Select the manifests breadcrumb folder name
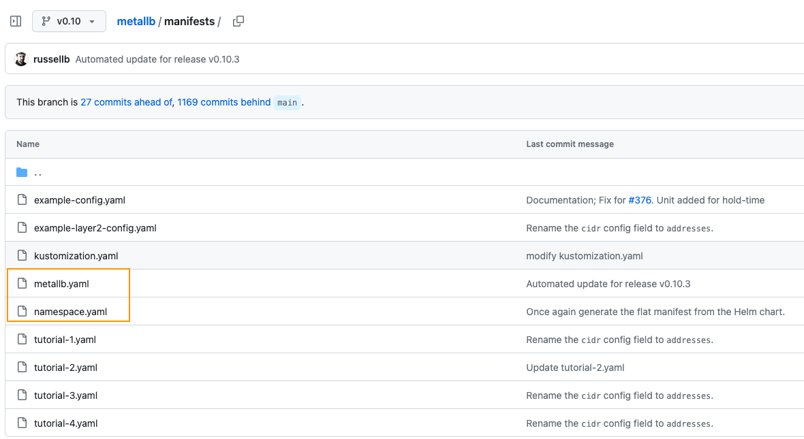Image resolution: width=804 pixels, height=439 pixels. click(x=189, y=22)
